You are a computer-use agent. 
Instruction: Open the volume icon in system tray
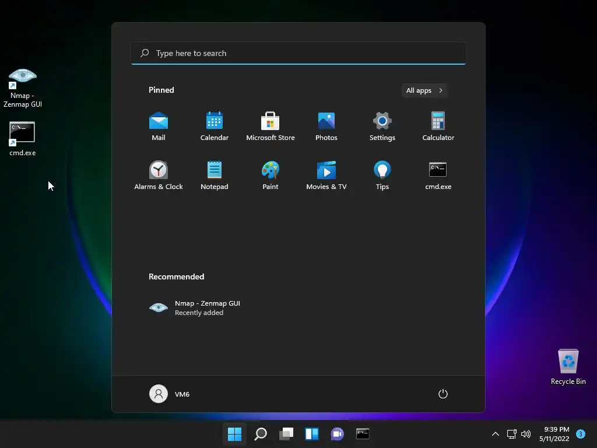pyautogui.click(x=526, y=434)
